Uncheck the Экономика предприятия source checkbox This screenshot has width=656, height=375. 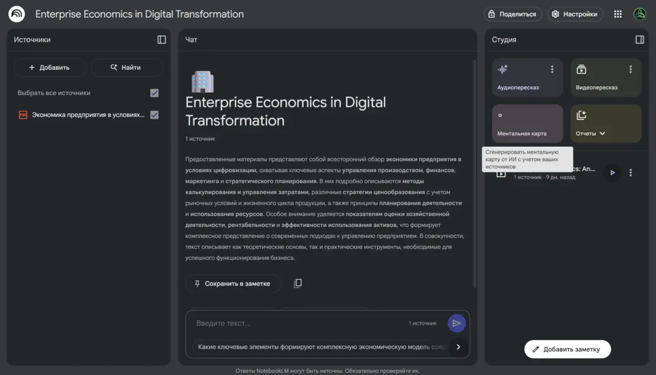[155, 115]
